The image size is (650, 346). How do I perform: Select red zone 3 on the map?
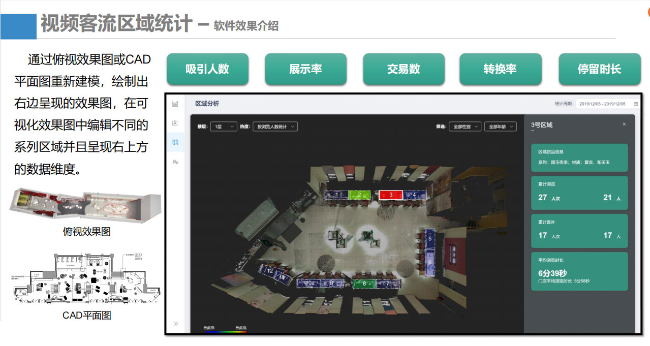point(390,195)
